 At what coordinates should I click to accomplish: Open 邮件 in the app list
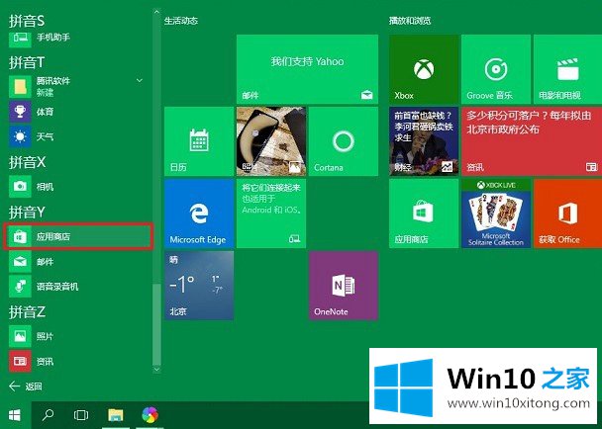[x=77, y=262]
